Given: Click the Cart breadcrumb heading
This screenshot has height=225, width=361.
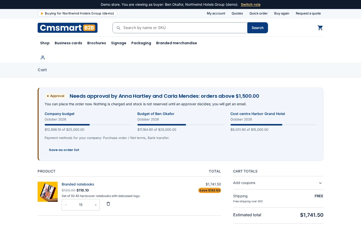Looking at the screenshot, I should pyautogui.click(x=42, y=70).
